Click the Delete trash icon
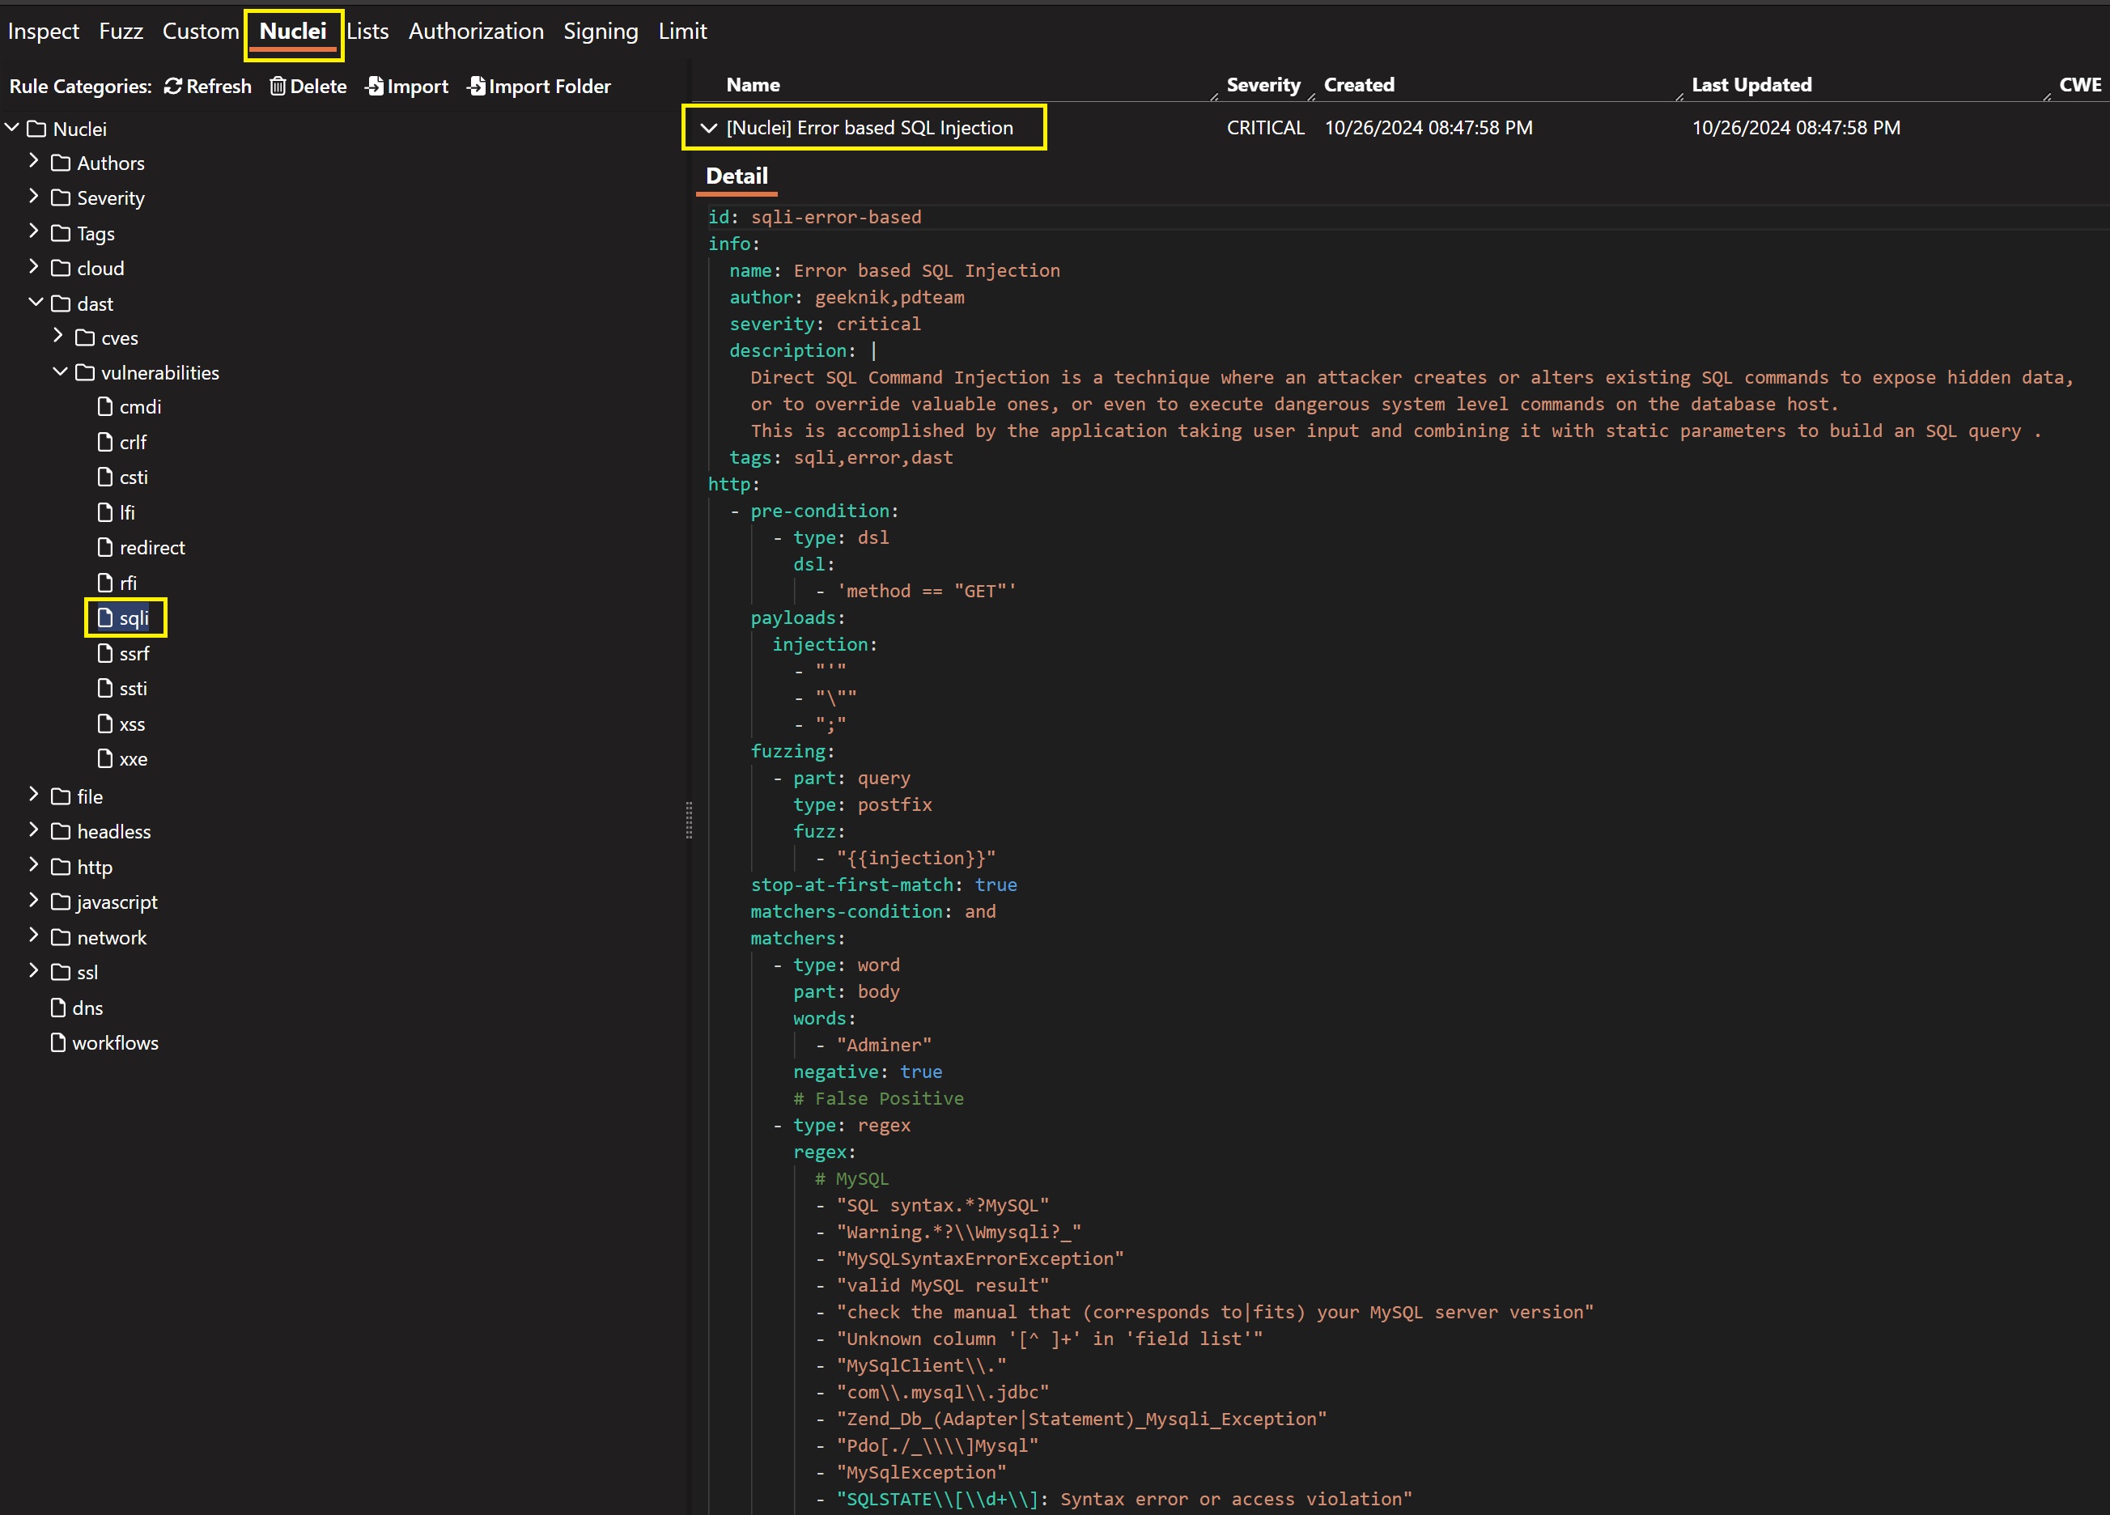The height and width of the screenshot is (1515, 2110). click(278, 87)
